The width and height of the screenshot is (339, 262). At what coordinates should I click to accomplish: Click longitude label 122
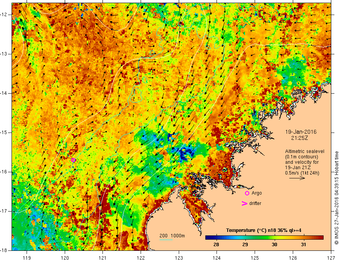(141, 258)
